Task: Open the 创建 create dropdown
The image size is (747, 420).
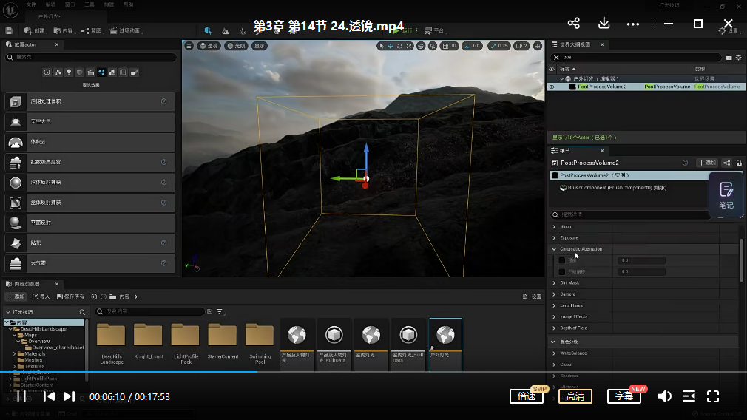Action: tap(34, 30)
